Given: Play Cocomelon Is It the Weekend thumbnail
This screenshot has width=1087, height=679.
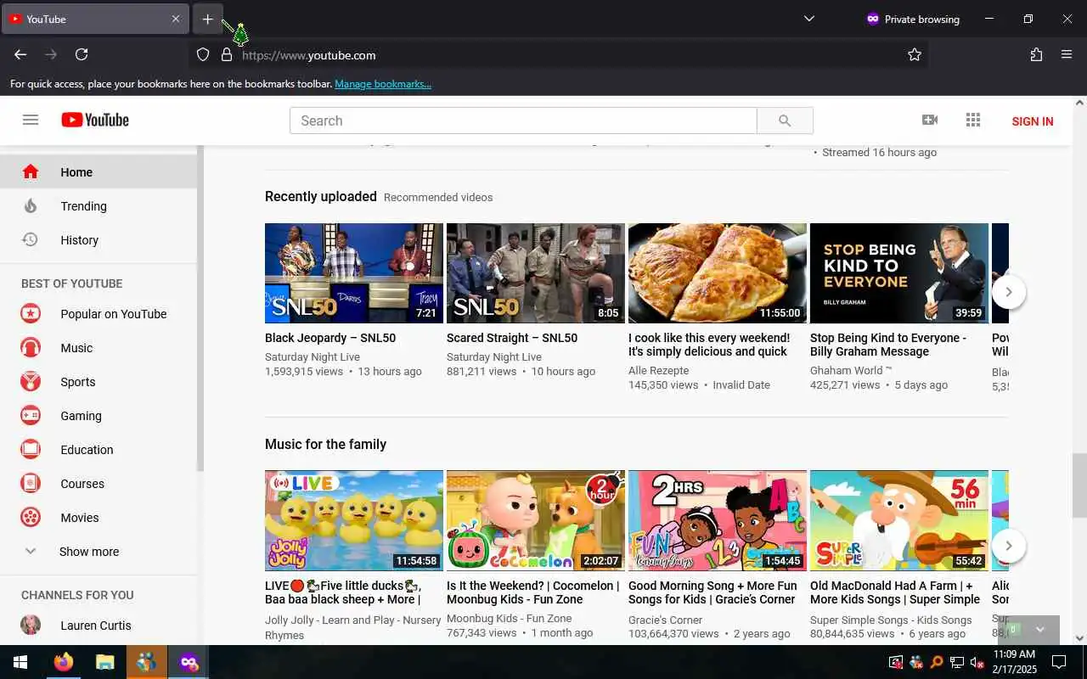Looking at the screenshot, I should click(x=536, y=520).
